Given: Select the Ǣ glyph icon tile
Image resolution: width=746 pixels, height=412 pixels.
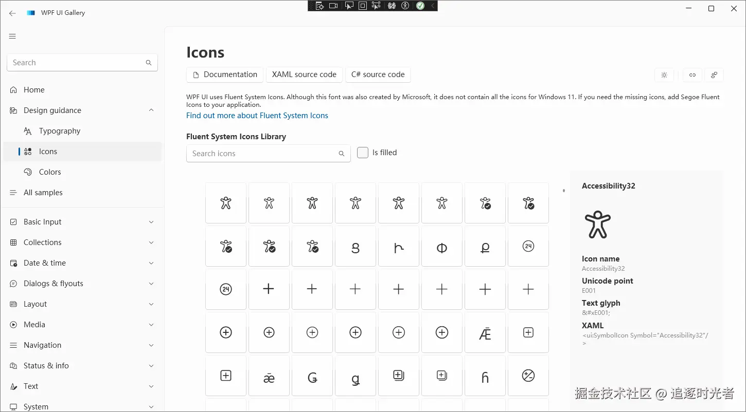Looking at the screenshot, I should (485, 332).
